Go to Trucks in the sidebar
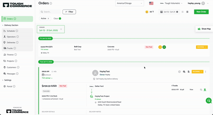This screenshot has height=115, width=213. click(10, 48)
